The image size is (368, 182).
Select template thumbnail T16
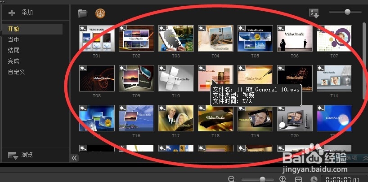[x=136, y=118]
